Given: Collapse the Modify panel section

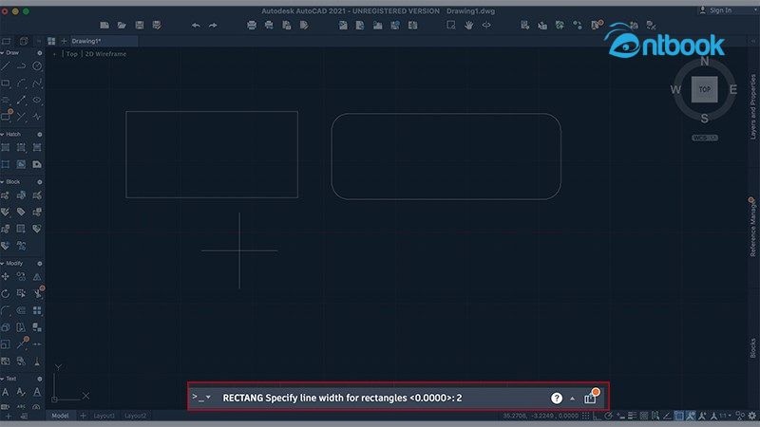Looking at the screenshot, I should coord(2,264).
